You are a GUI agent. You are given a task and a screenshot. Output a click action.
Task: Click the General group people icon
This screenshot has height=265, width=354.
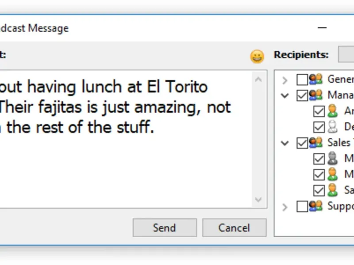pyautogui.click(x=316, y=79)
